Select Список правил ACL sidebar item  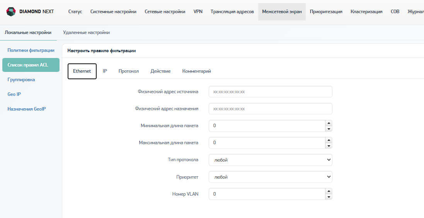click(x=31, y=65)
